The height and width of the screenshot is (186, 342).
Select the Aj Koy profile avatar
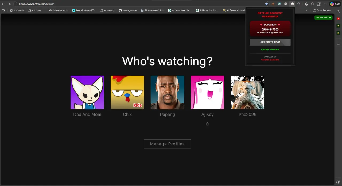tap(207, 92)
